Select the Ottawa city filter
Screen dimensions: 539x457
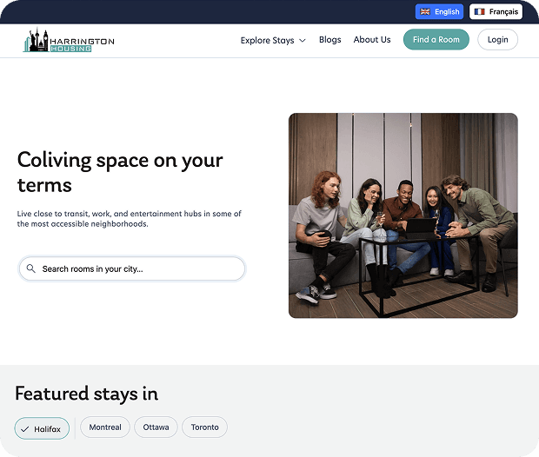point(156,427)
